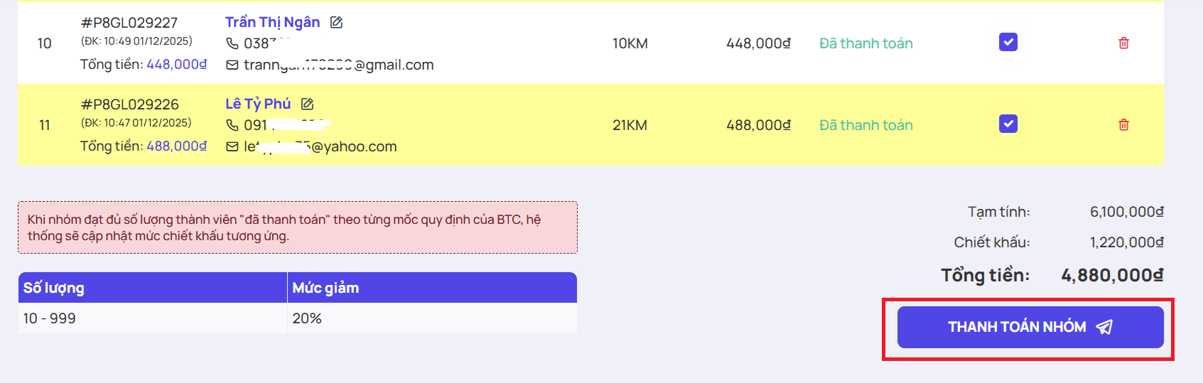Uncheck the checkbox for Lê Tỷ Phú
The height and width of the screenshot is (383, 1203).
(1008, 124)
